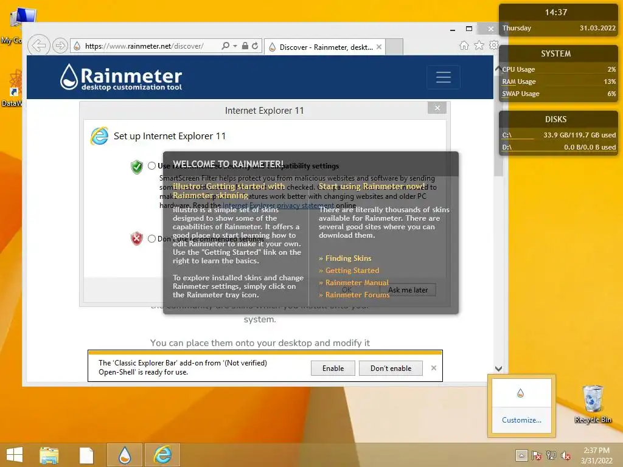
Task: Dismiss the add-on notification bar
Action: tap(433, 368)
